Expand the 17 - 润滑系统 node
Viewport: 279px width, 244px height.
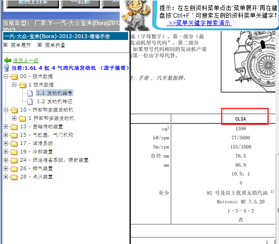click(6, 143)
